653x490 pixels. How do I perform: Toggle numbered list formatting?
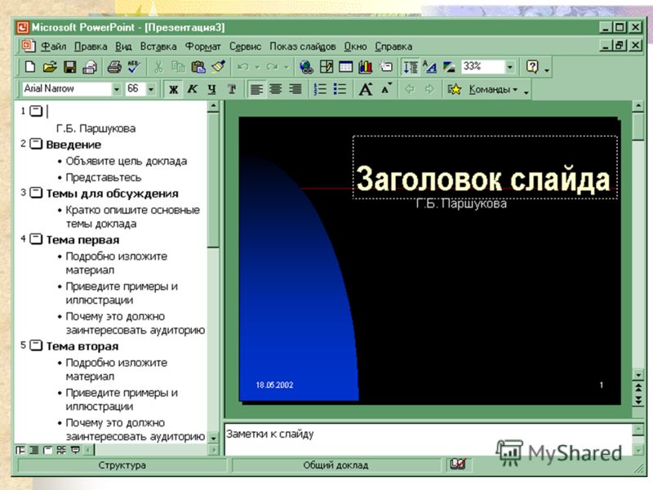pyautogui.click(x=320, y=89)
